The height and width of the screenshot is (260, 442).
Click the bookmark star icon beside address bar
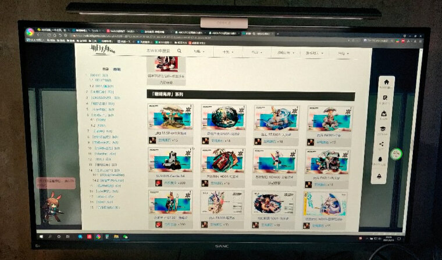tap(66, 35)
